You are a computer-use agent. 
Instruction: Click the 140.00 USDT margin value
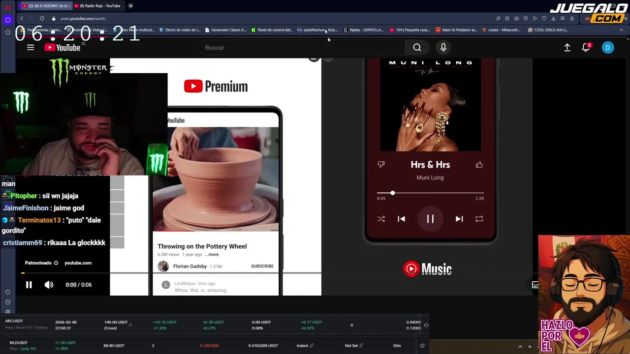click(x=116, y=323)
